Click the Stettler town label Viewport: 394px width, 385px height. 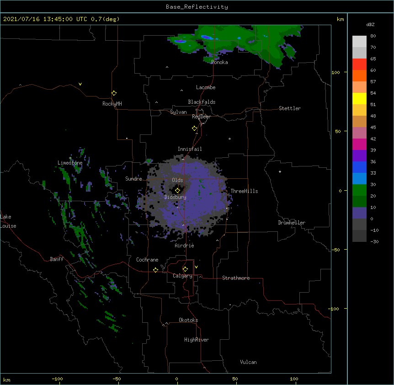point(290,108)
